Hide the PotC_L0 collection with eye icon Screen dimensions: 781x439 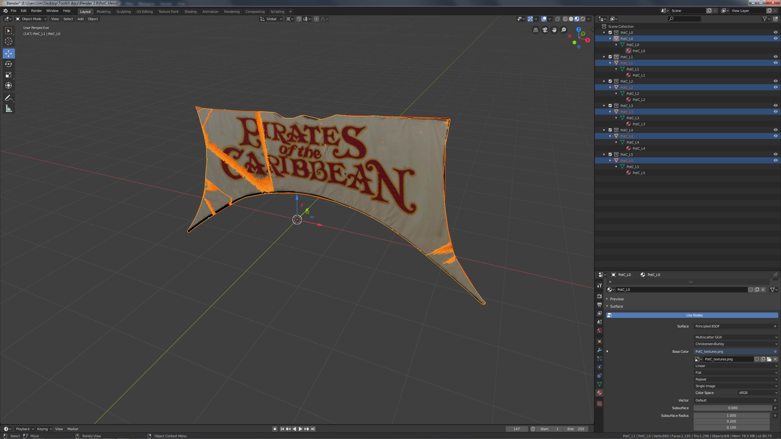point(775,32)
